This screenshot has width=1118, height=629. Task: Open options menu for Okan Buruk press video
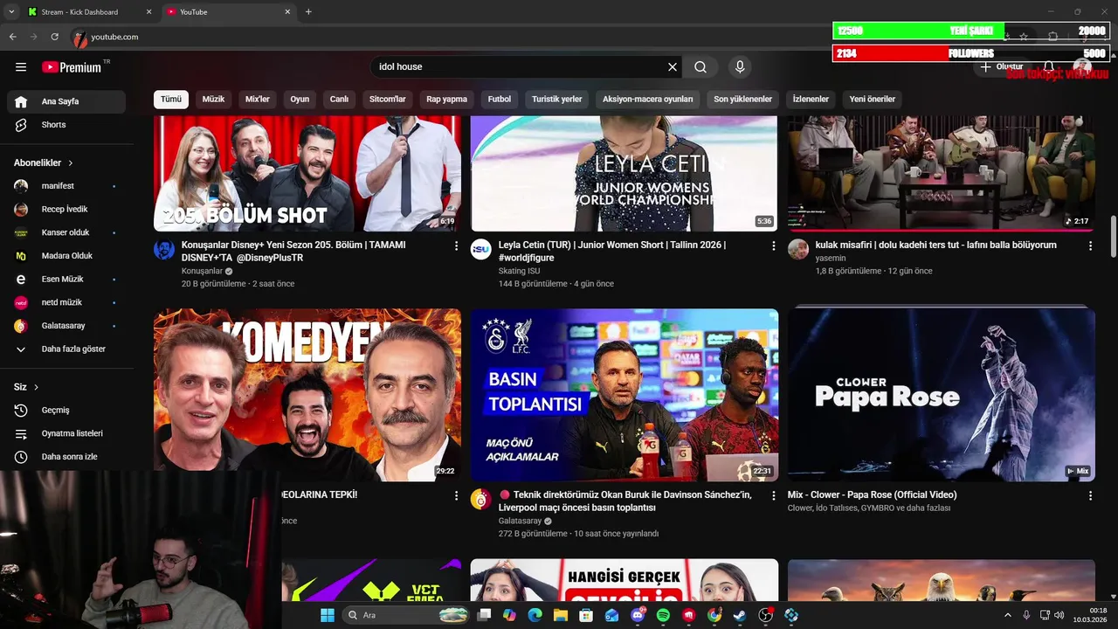773,496
